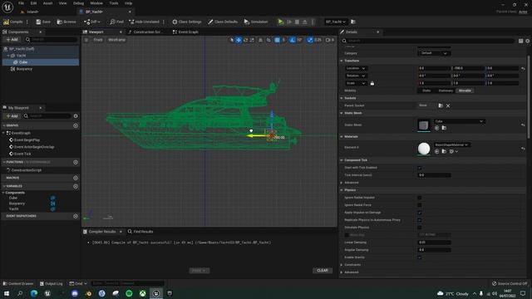
Task: Select the scale gizmo tool in viewport
Action: click(252, 40)
